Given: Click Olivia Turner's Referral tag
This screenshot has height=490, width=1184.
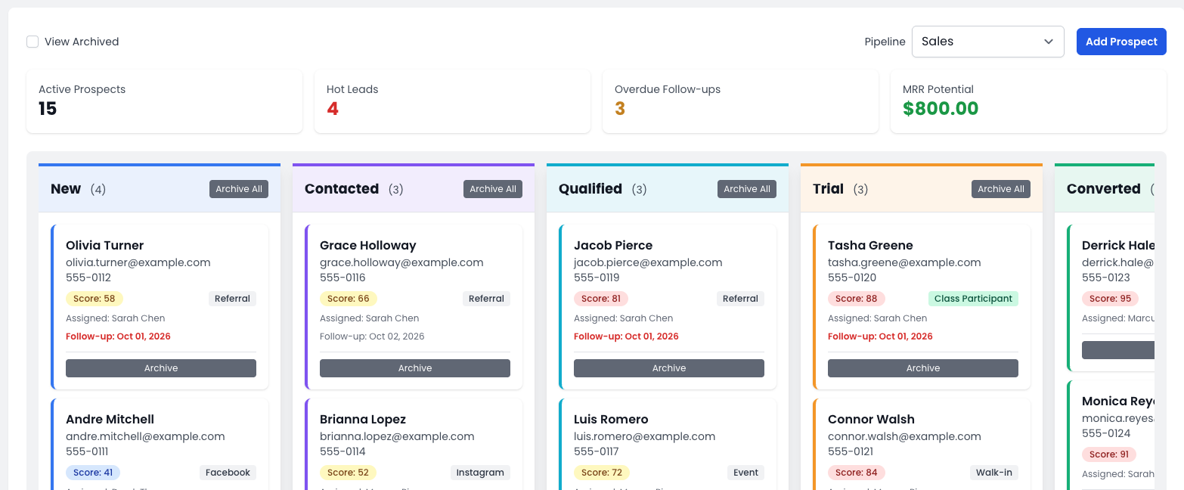Looking at the screenshot, I should point(232,299).
